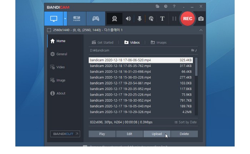The image size is (250, 154).
Task: Open About section in sidebar
Action: click(x=65, y=93)
